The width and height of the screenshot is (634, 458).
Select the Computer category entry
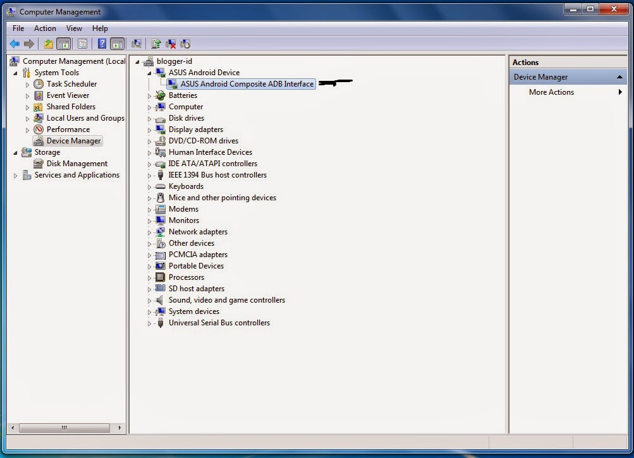(x=186, y=107)
